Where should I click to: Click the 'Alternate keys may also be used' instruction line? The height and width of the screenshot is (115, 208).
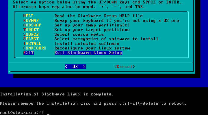[79, 7]
